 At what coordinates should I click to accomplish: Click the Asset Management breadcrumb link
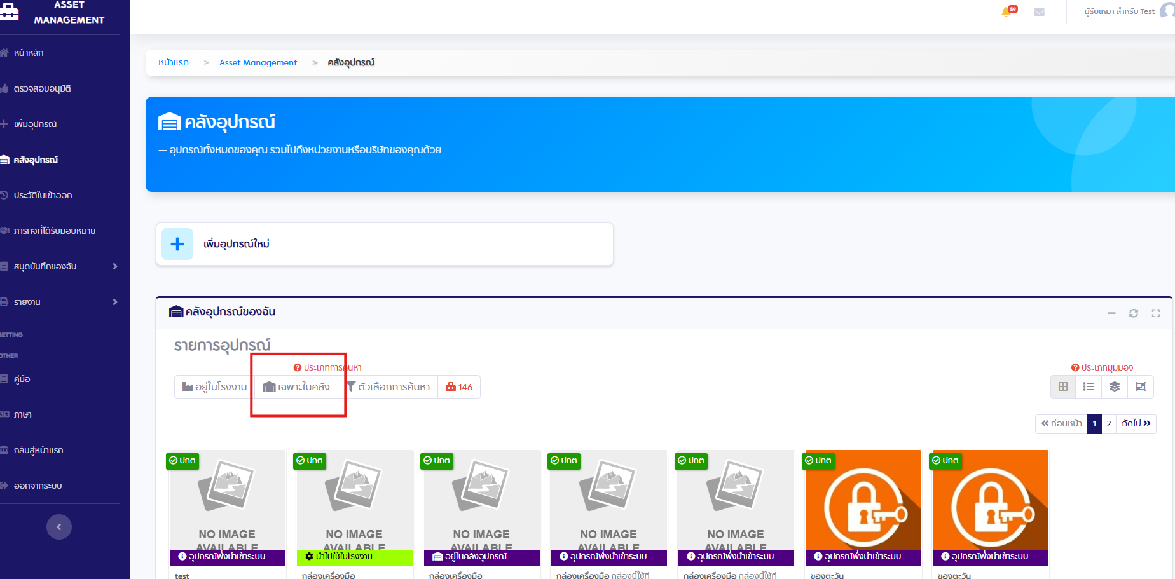(x=258, y=62)
